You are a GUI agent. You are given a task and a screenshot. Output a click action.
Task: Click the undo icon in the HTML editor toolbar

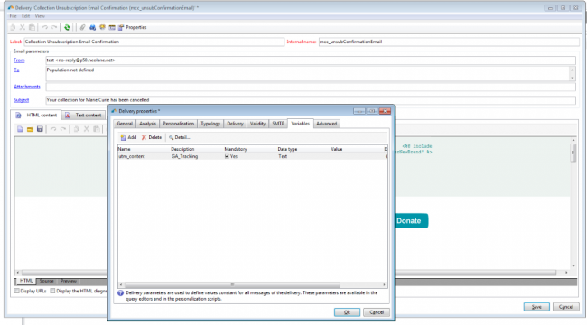tap(53, 129)
